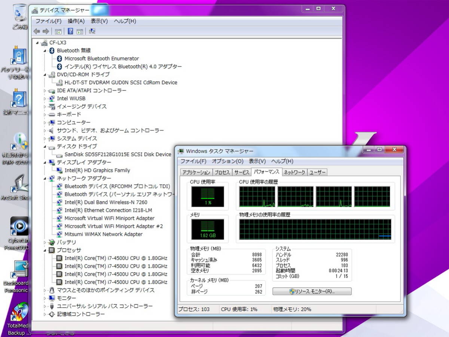The height and width of the screenshot is (337, 449).
Task: Open ファイル(F) menu in Device Manager
Action: (x=48, y=21)
